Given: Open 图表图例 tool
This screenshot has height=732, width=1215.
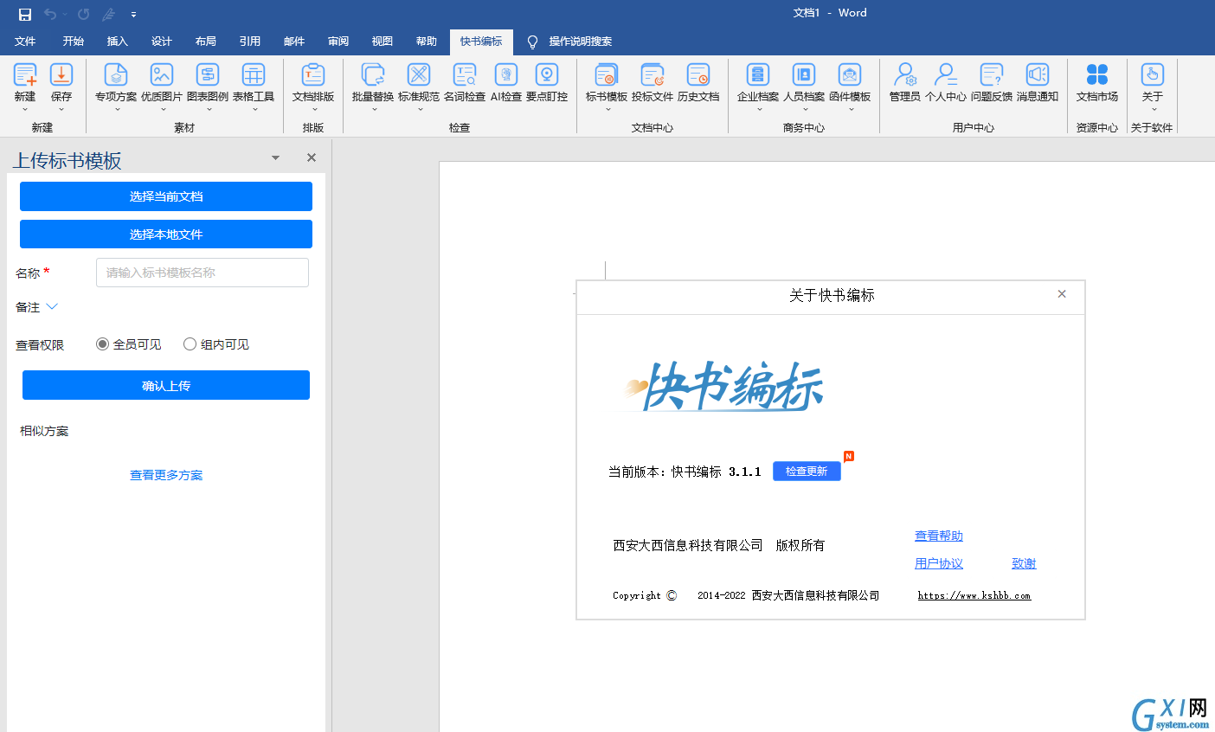Looking at the screenshot, I should tap(208, 75).
